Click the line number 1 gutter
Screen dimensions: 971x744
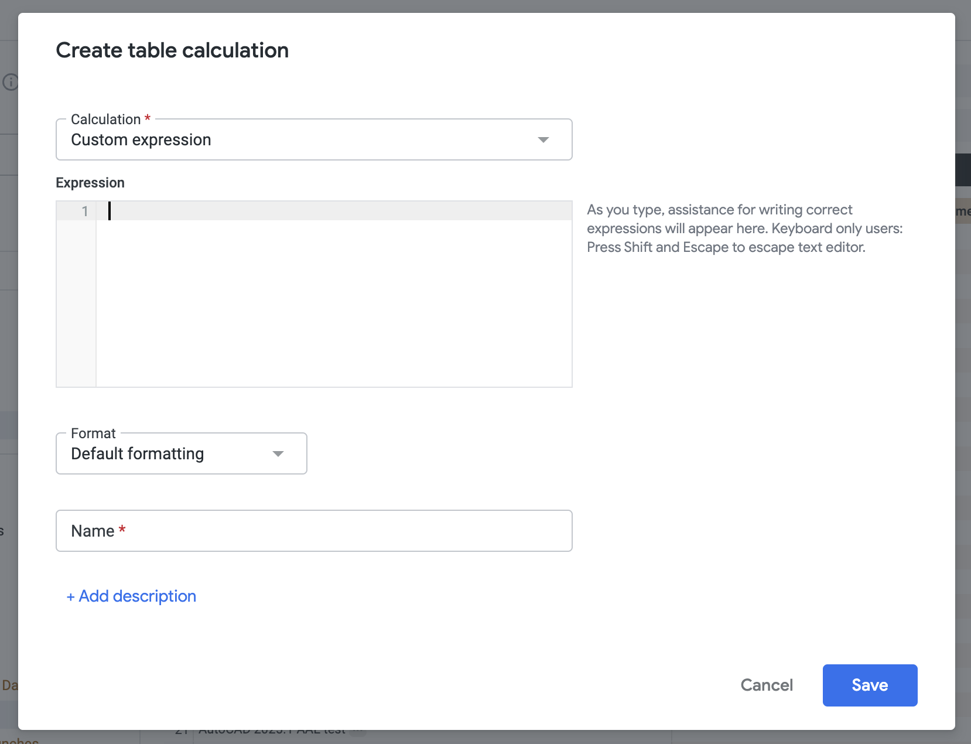pos(84,211)
